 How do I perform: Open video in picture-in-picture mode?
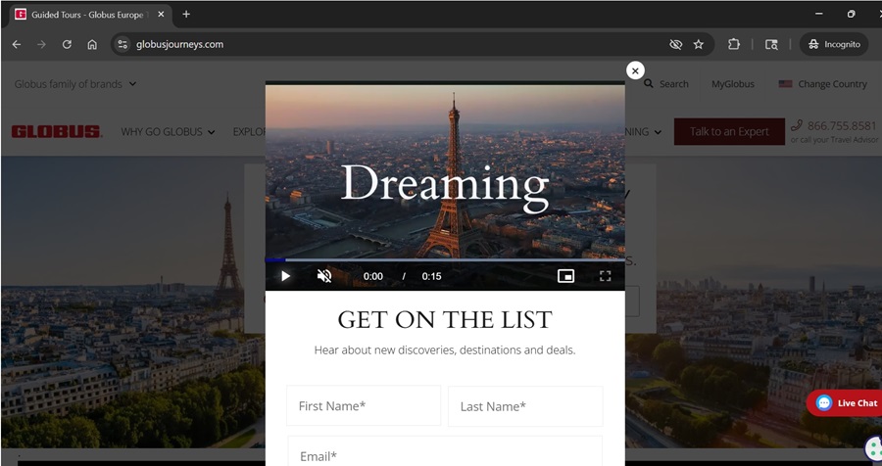565,276
